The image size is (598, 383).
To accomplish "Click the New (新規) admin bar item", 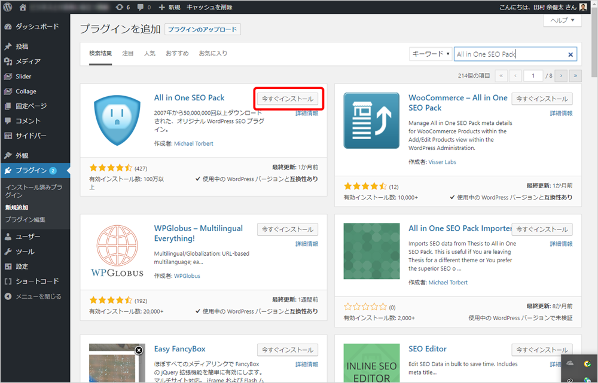I will tap(169, 7).
